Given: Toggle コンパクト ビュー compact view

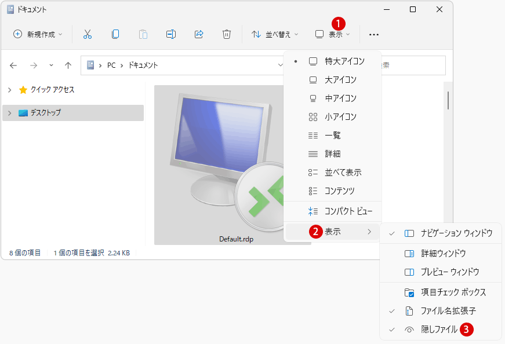Looking at the screenshot, I should pos(332,211).
